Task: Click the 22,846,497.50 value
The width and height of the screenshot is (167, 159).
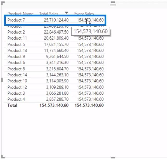Action: tap(56, 32)
